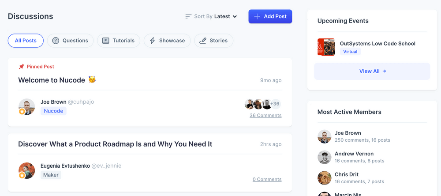Click the View All events button

tap(372, 71)
